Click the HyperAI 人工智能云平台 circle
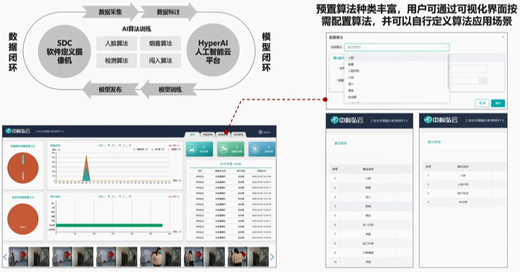 [x=213, y=51]
